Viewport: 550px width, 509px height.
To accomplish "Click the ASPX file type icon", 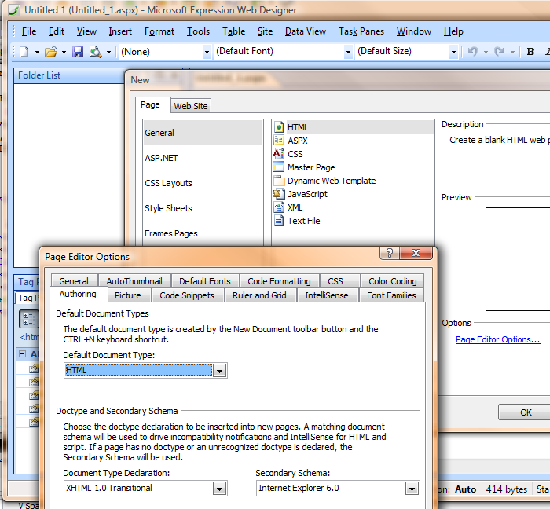I will pyautogui.click(x=278, y=141).
